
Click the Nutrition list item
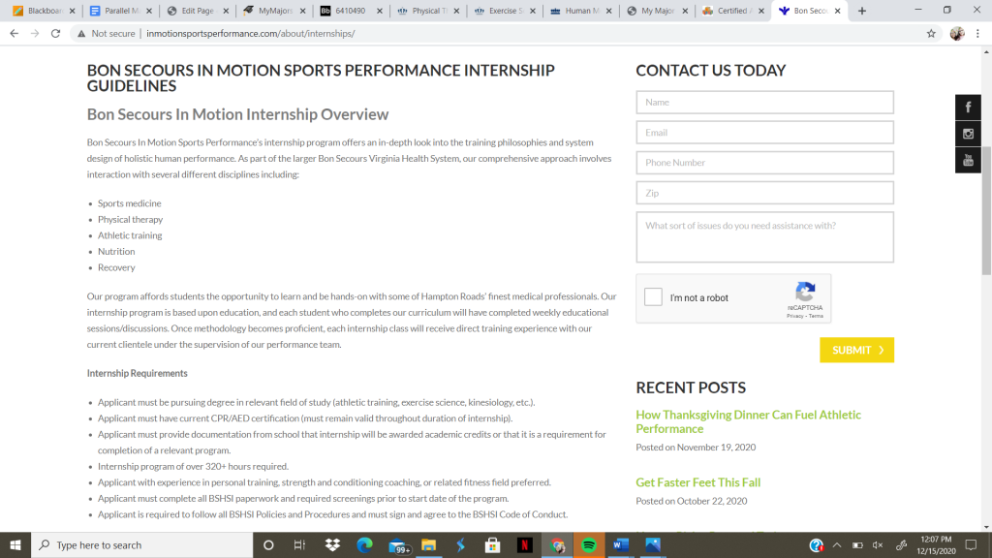click(116, 251)
